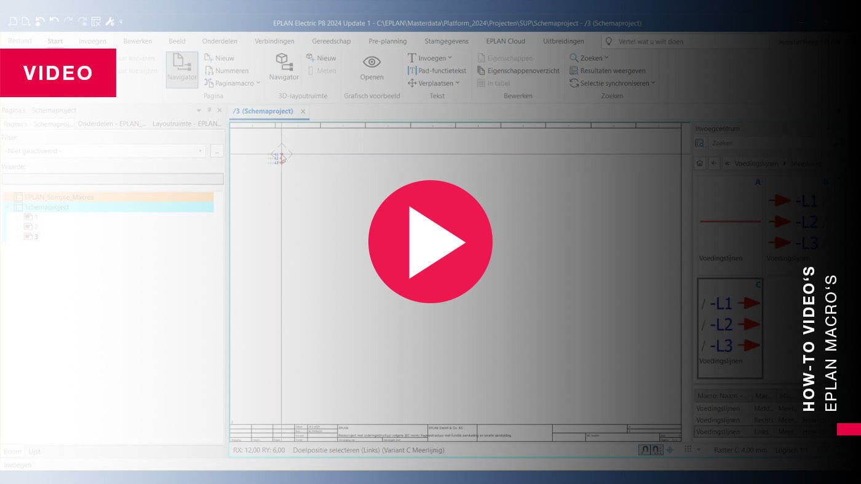Switch to the 'Layoutruimte - EPLAN...' panel tab
Viewport: 861px width, 484px height.
(x=187, y=124)
